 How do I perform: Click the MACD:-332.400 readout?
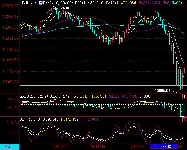point(123,96)
